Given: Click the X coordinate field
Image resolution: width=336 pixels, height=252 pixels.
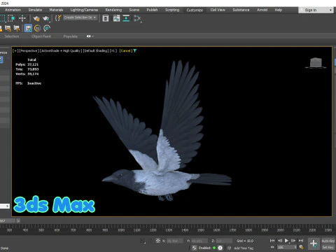Looking at the screenshot, I should click(174, 241).
